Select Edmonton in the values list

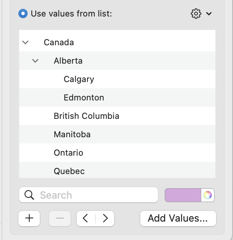(84, 97)
